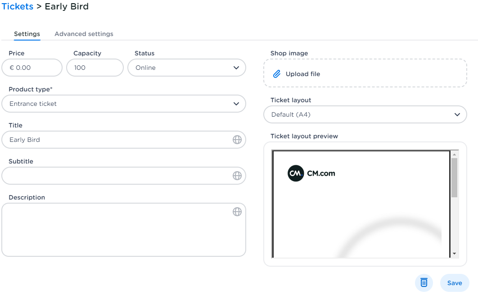This screenshot has width=478, height=300.
Task: Click the globe icon in Description box
Action: 237,212
